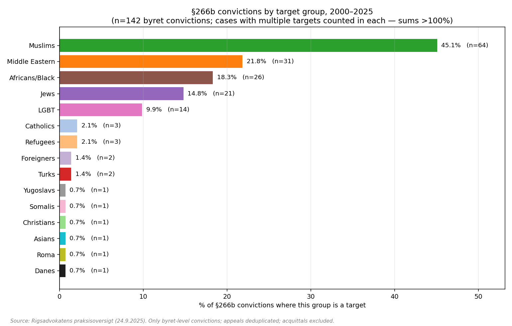Image resolution: width=512 pixels, height=326 pixels.
Task: Click the orange Middle Eastern bar
Action: [151, 62]
